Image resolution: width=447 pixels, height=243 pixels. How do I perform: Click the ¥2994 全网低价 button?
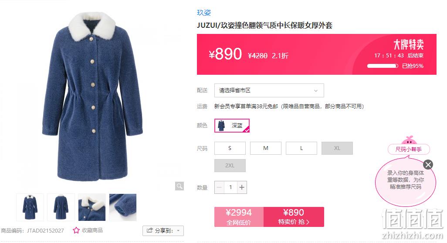(x=239, y=217)
